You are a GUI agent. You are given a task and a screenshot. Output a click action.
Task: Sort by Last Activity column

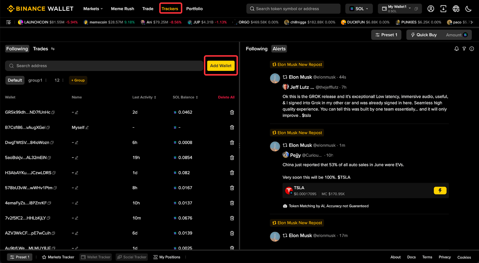click(x=144, y=97)
